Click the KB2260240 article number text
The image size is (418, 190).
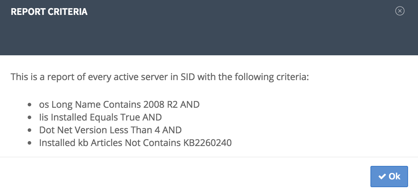(207, 143)
